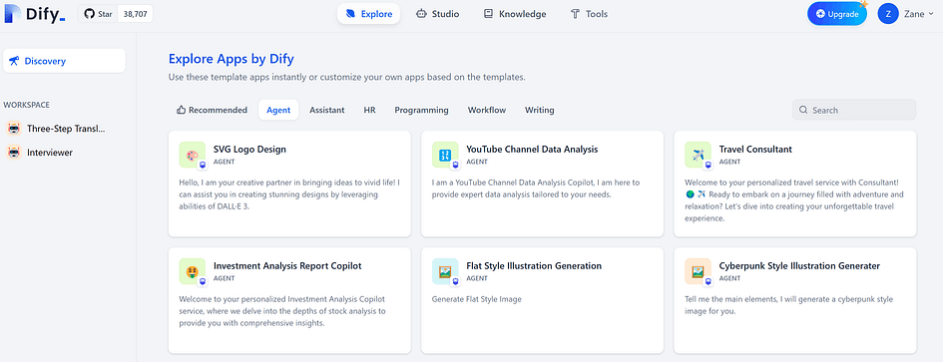Click the YouTube Channel Data Analysis icon
This screenshot has height=362, width=943.
445,156
